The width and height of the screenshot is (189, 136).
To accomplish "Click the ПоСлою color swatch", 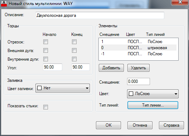I will click(x=131, y=94).
